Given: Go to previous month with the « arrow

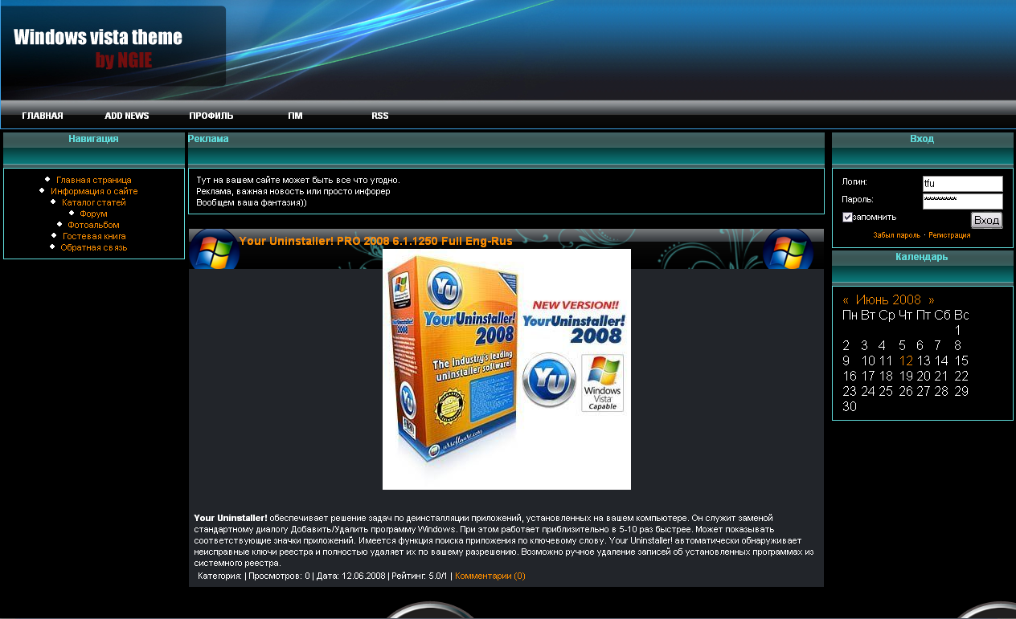Looking at the screenshot, I should (846, 300).
